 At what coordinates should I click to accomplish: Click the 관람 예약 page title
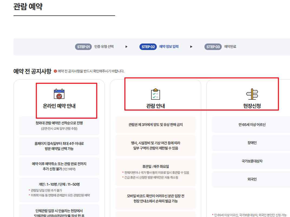point(28,7)
